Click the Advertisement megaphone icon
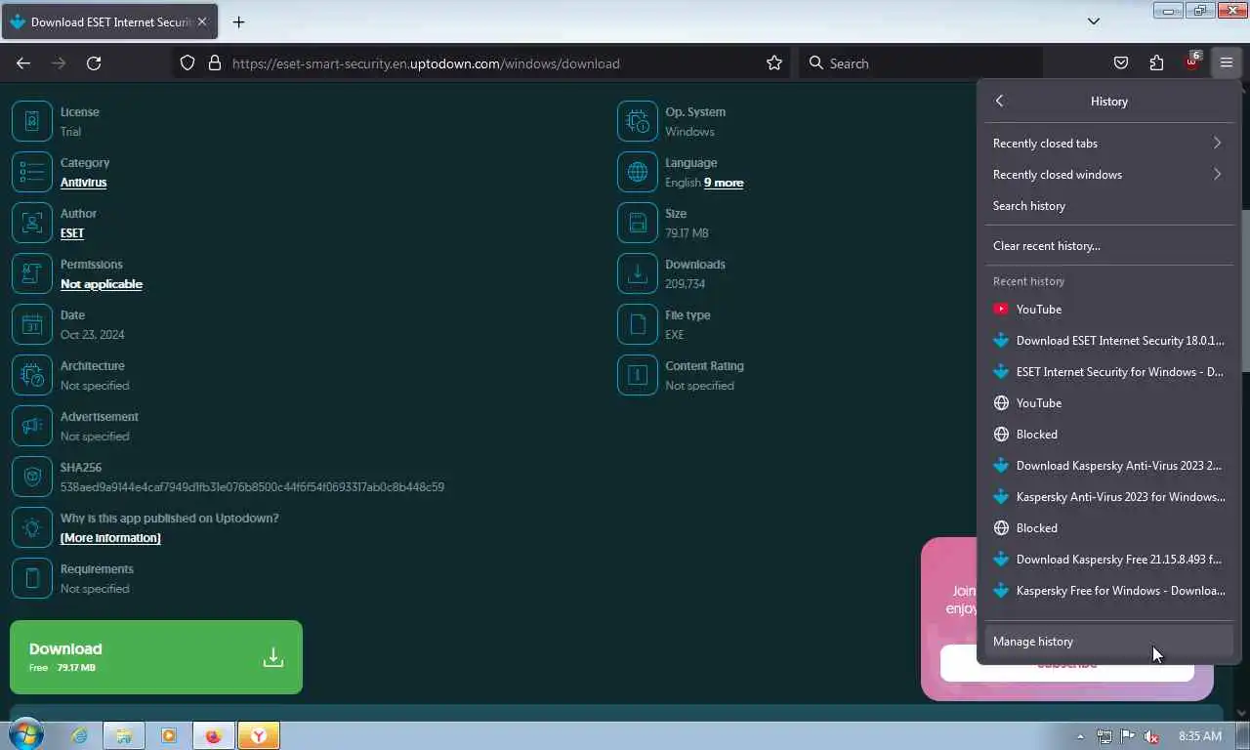Image resolution: width=1250 pixels, height=750 pixels. pyautogui.click(x=32, y=426)
